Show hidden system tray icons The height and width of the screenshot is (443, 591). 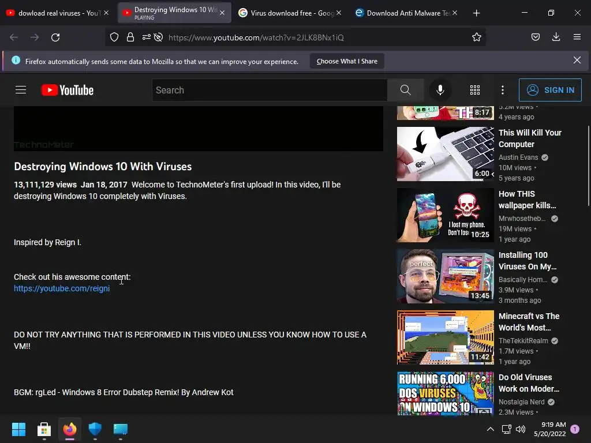click(x=491, y=429)
